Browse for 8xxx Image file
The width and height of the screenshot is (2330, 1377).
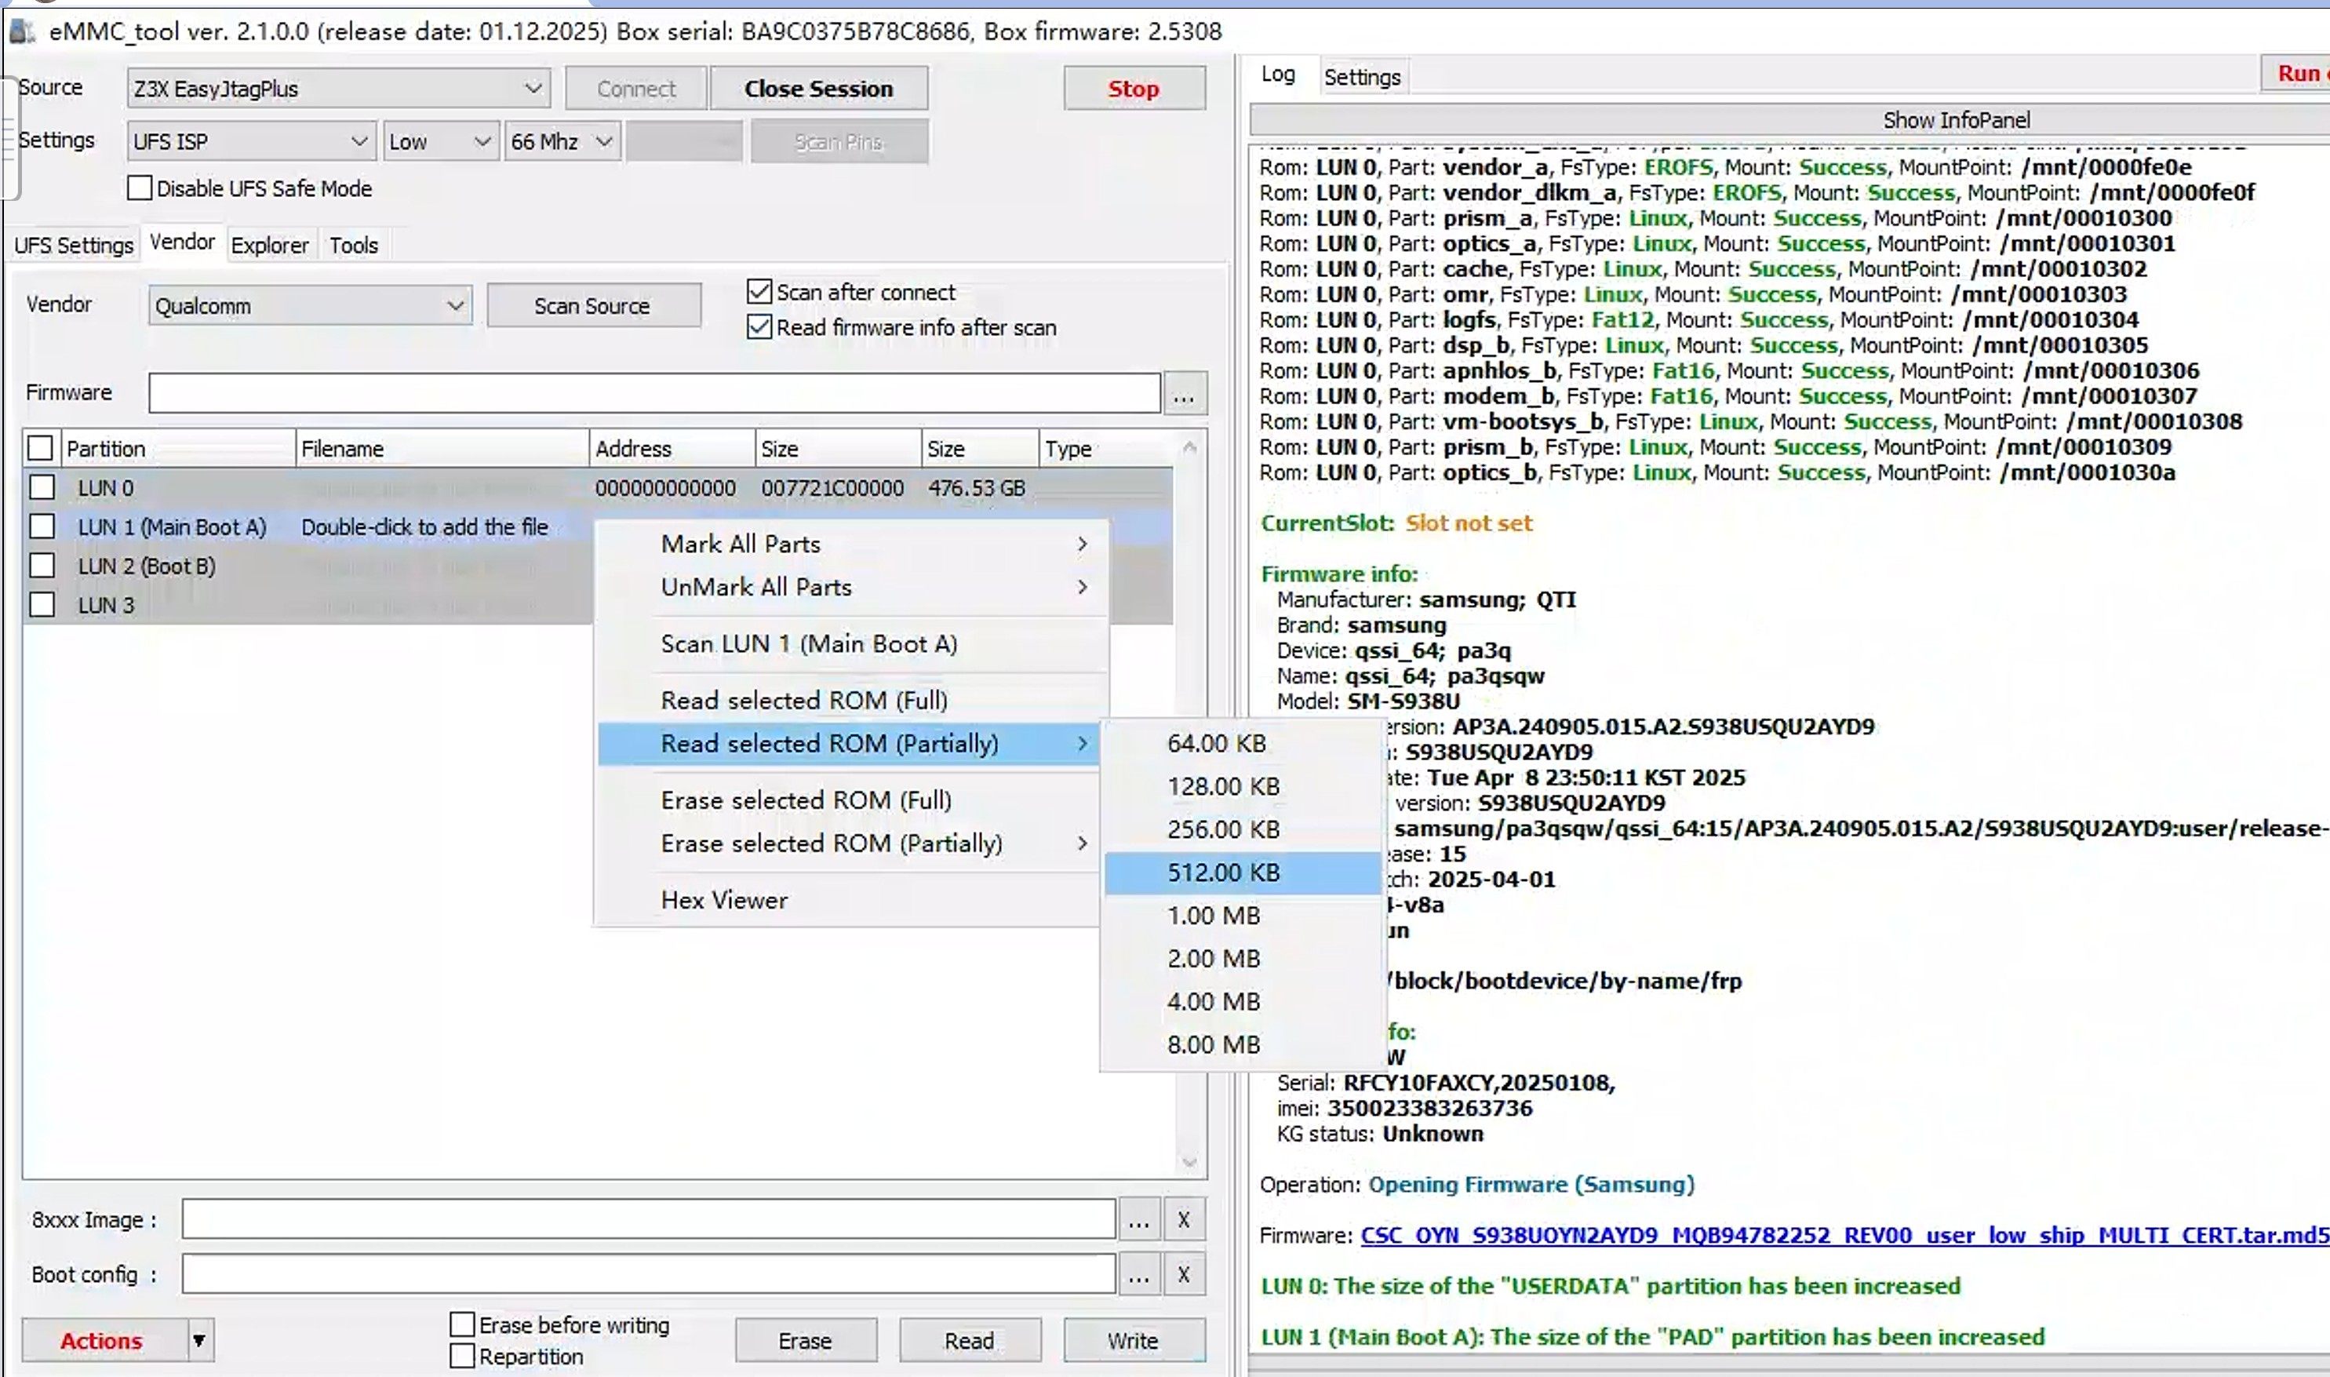click(1139, 1219)
